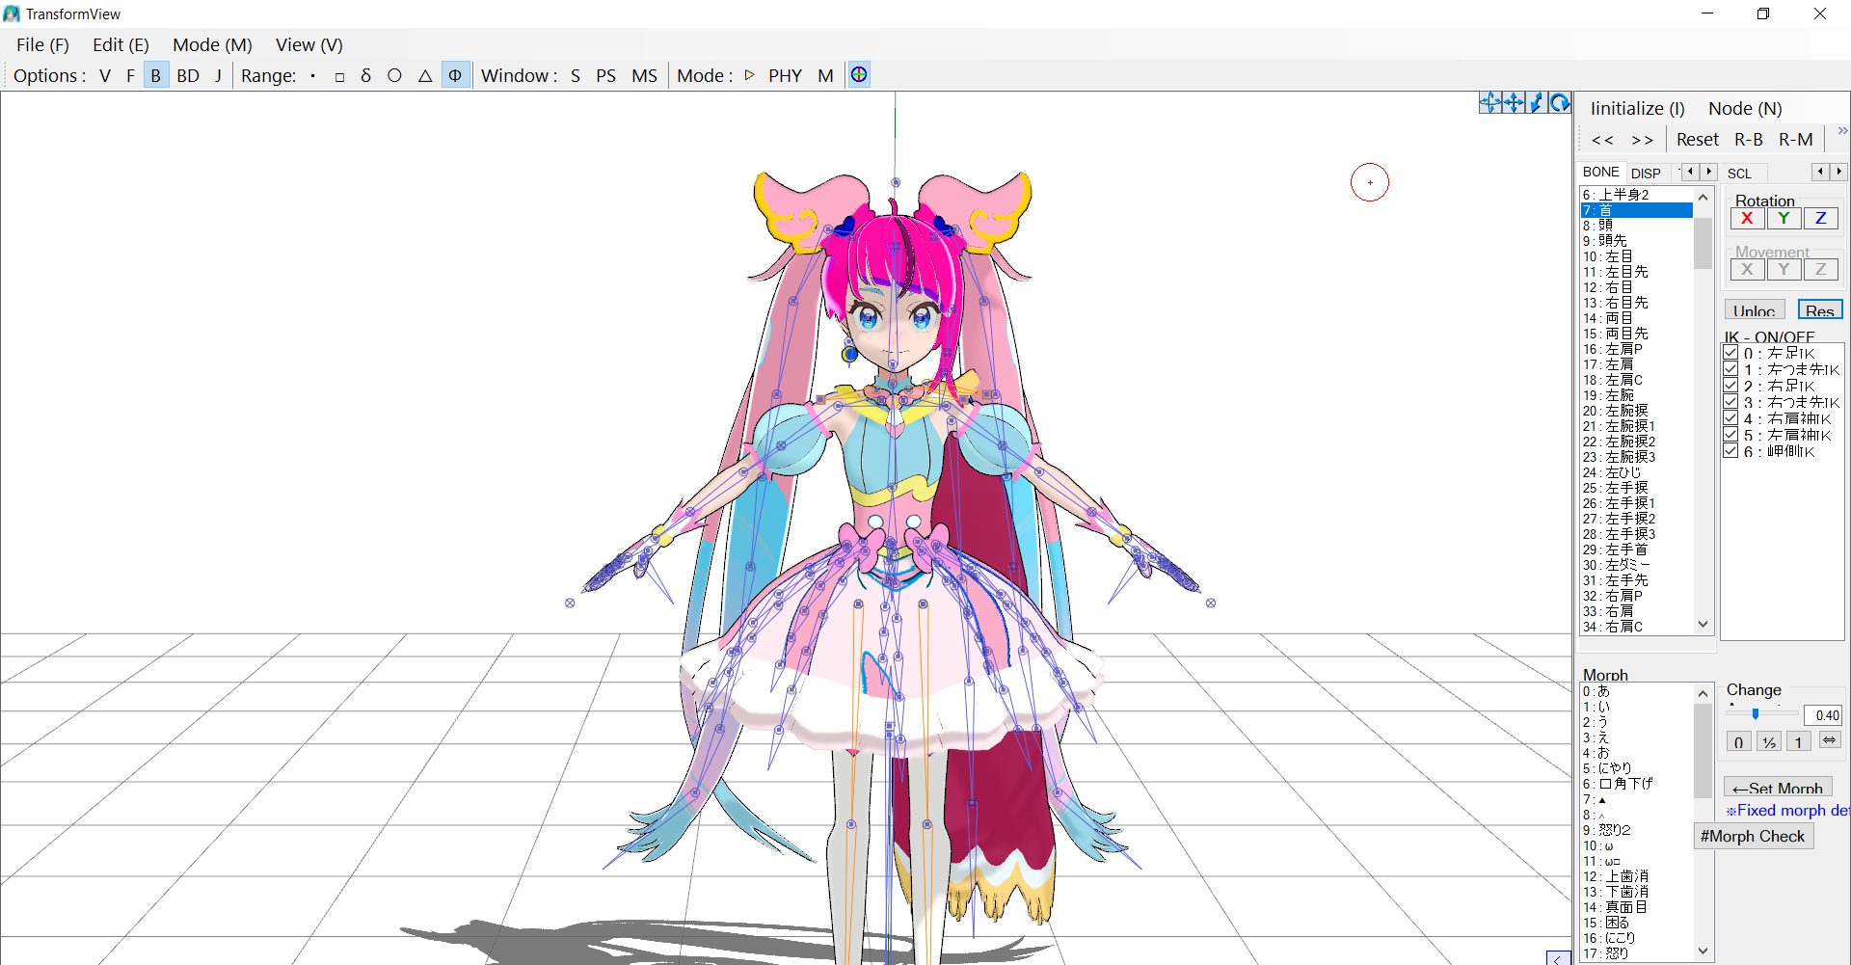Select bone 8 : 頭 in list

click(x=1636, y=226)
